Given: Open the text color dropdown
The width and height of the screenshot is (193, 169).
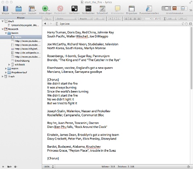Looking at the screenshot, I should coord(148,19).
